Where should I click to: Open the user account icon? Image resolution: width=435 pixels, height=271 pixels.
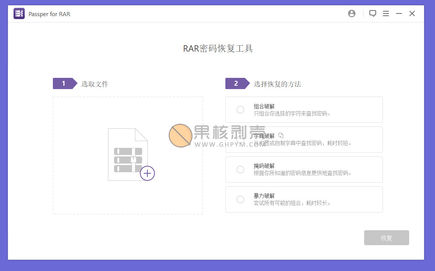click(351, 13)
